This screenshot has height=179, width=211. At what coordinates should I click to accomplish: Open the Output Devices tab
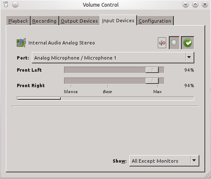79,21
